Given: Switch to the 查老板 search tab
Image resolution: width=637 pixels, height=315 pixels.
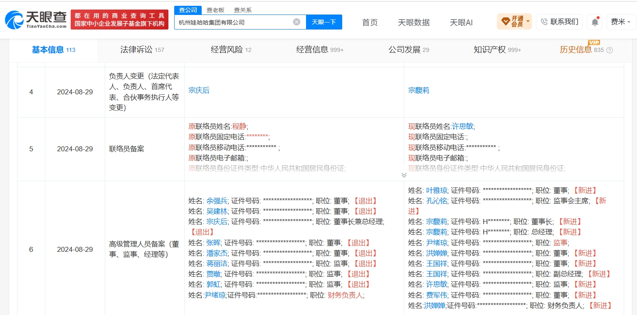Looking at the screenshot, I should click(x=215, y=10).
